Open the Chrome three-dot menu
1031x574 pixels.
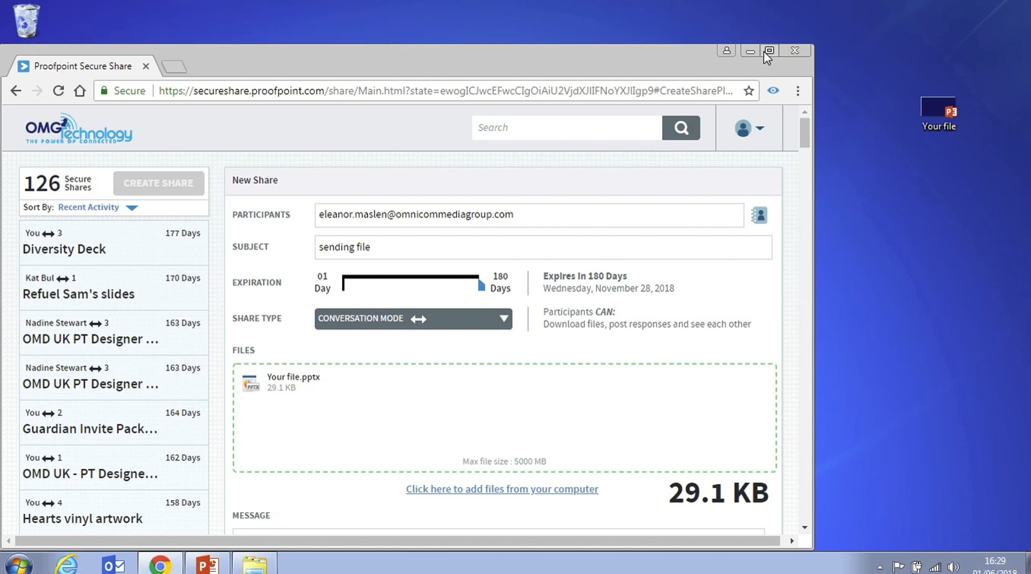click(798, 91)
